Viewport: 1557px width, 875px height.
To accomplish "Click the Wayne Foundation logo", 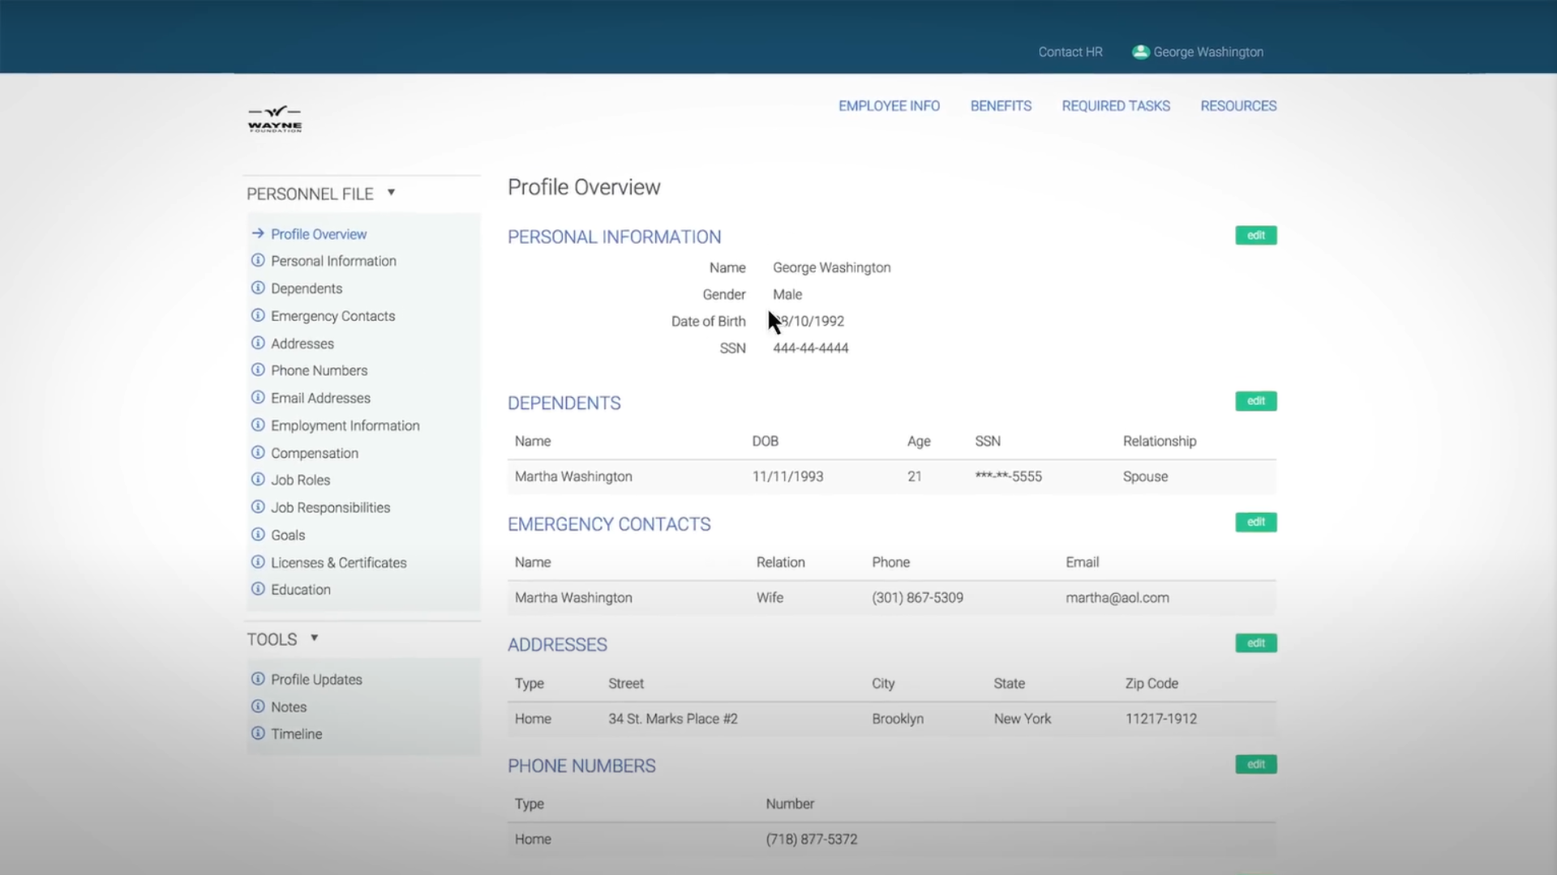I will [x=275, y=119].
